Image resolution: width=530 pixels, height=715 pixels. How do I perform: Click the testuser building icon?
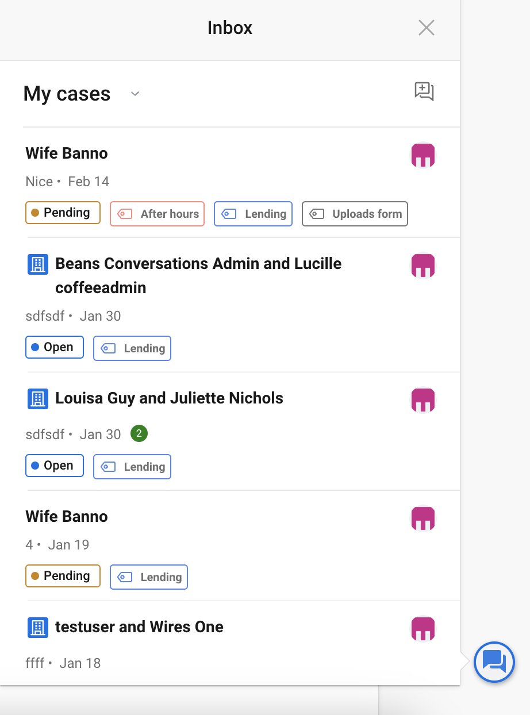coord(38,628)
